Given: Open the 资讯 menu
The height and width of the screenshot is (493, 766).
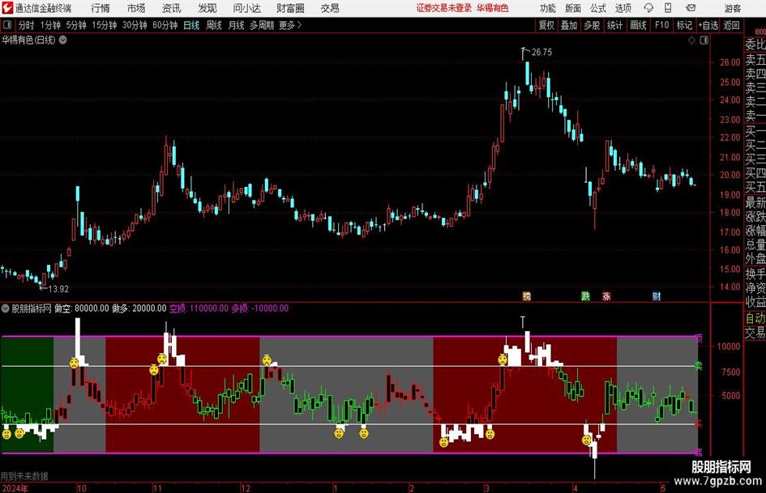Looking at the screenshot, I should pos(172,8).
